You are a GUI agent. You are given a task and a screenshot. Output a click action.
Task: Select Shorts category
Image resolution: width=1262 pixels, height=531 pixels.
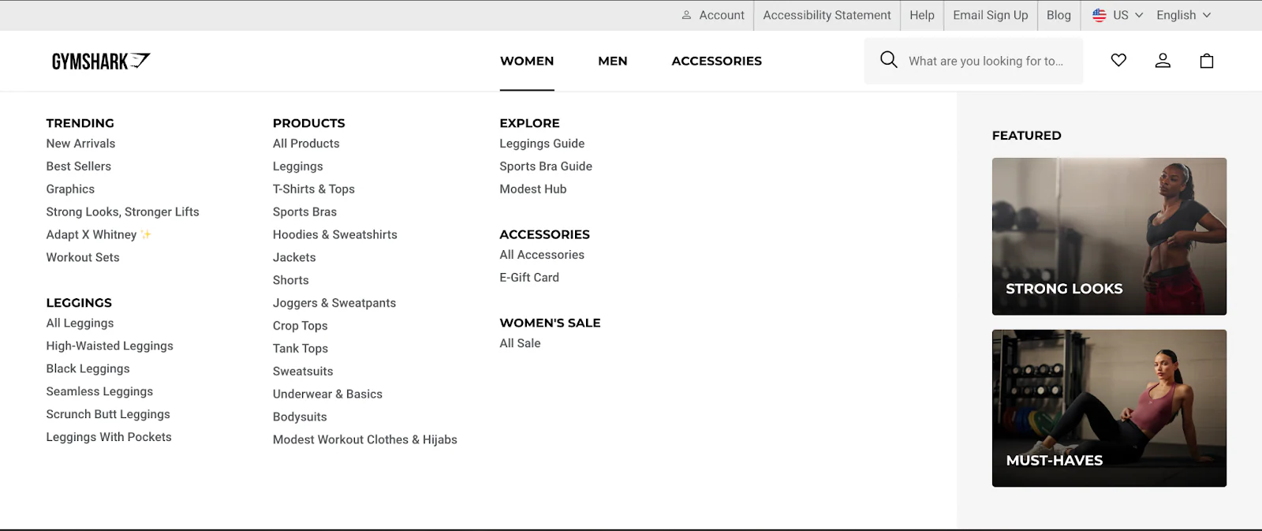pos(291,280)
